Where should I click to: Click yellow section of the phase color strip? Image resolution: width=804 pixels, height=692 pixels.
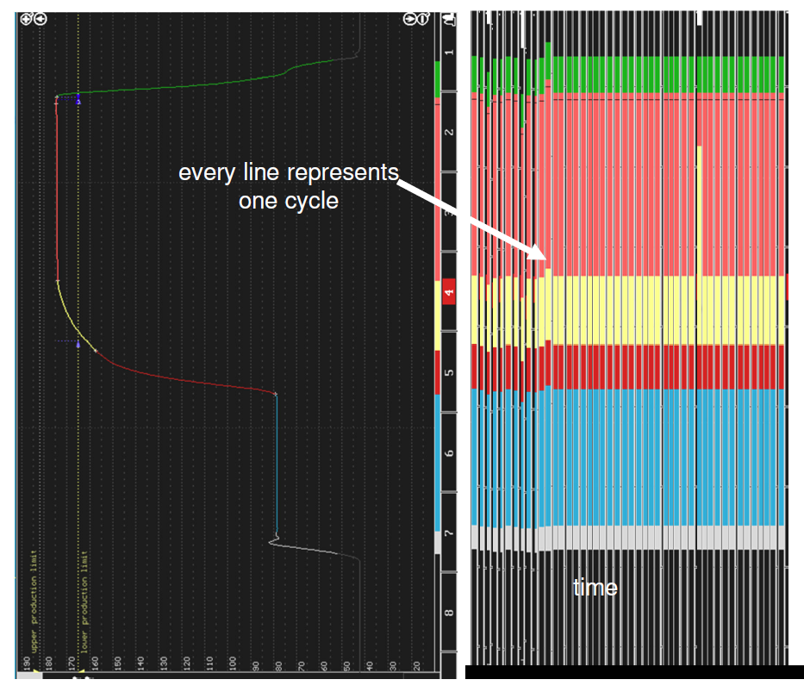pyautogui.click(x=438, y=315)
